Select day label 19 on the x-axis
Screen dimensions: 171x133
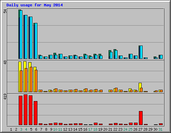[100, 129]
